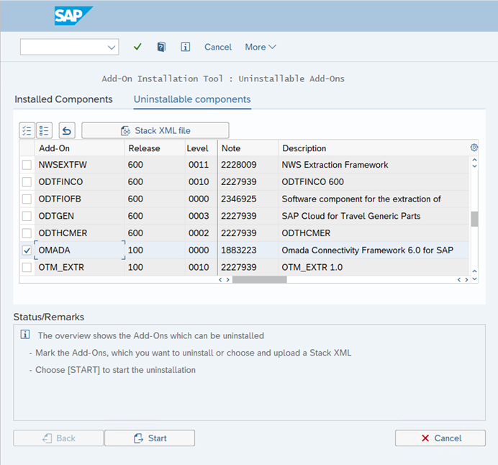The width and height of the screenshot is (498, 465).
Task: Click the Release column header
Action: point(155,148)
